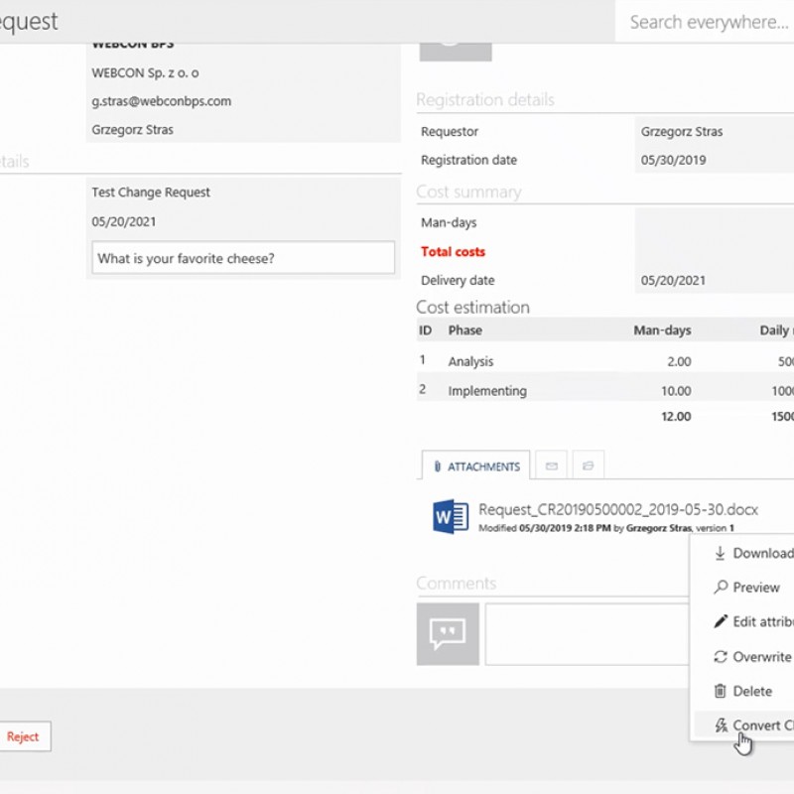
Task: Open Request_CR20190500002_2019-05-30.docx file link
Action: click(617, 510)
